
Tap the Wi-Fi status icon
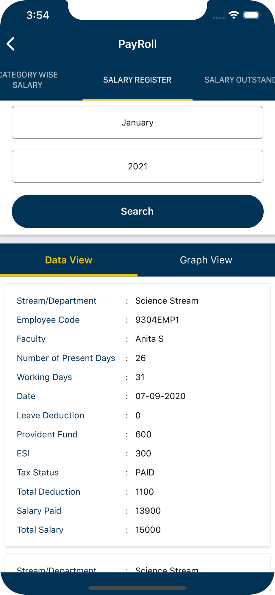[234, 15]
